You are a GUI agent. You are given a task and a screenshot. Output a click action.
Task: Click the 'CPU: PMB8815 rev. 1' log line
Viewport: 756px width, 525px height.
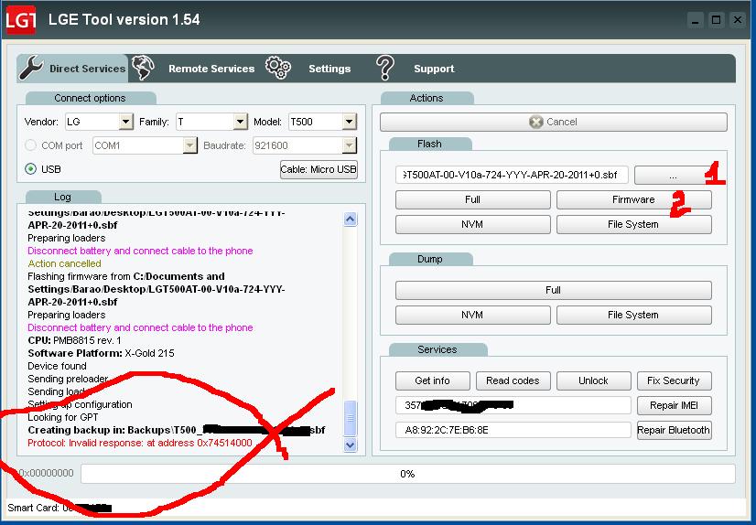tap(74, 340)
